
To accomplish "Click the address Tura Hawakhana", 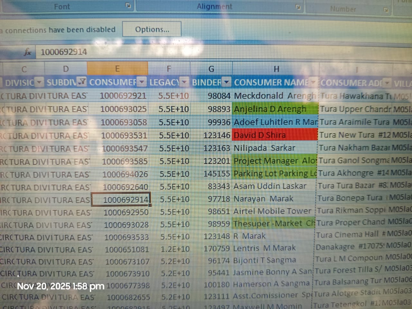I will 356,96.
